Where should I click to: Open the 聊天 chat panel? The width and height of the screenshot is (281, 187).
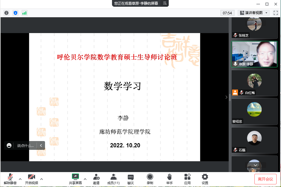pos(131,179)
